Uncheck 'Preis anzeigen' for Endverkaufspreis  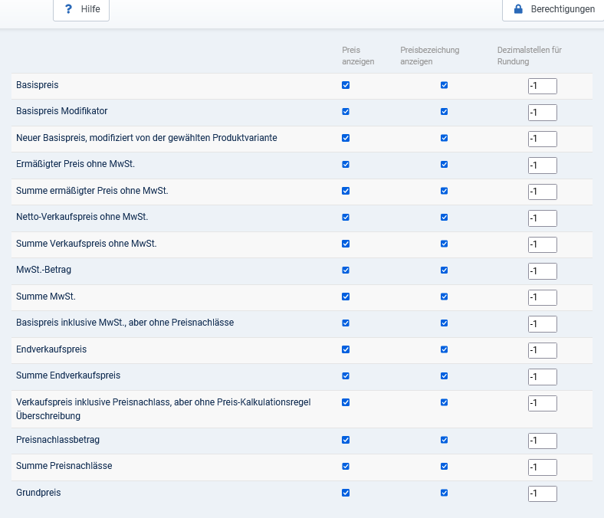pyautogui.click(x=346, y=349)
